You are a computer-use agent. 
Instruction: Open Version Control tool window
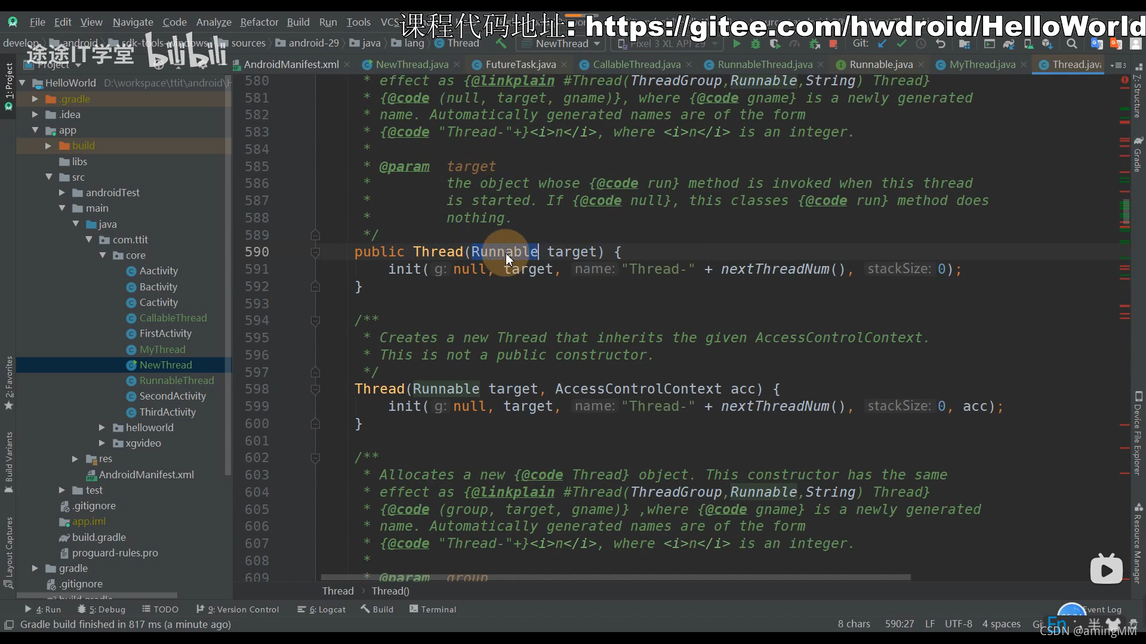tap(238, 609)
